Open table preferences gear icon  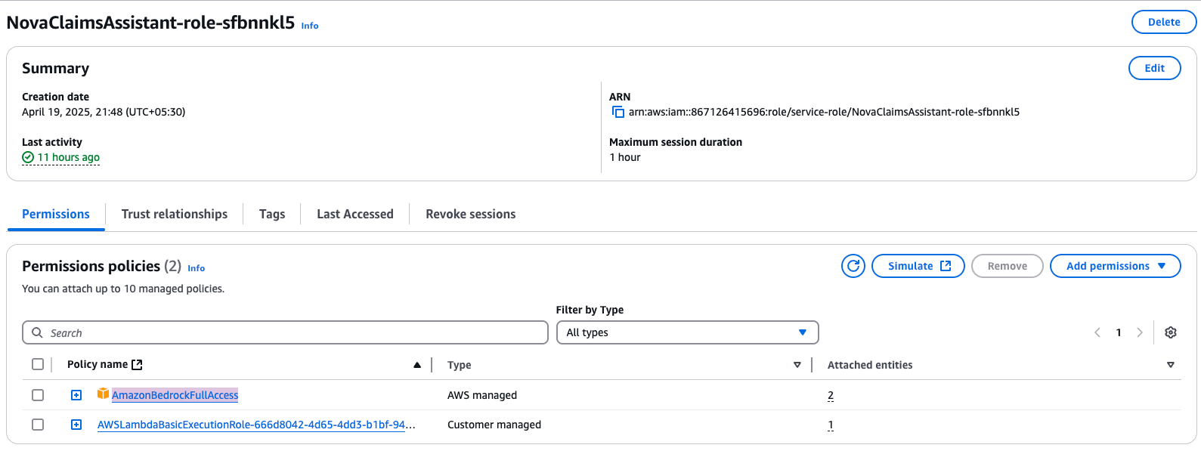[x=1171, y=332]
